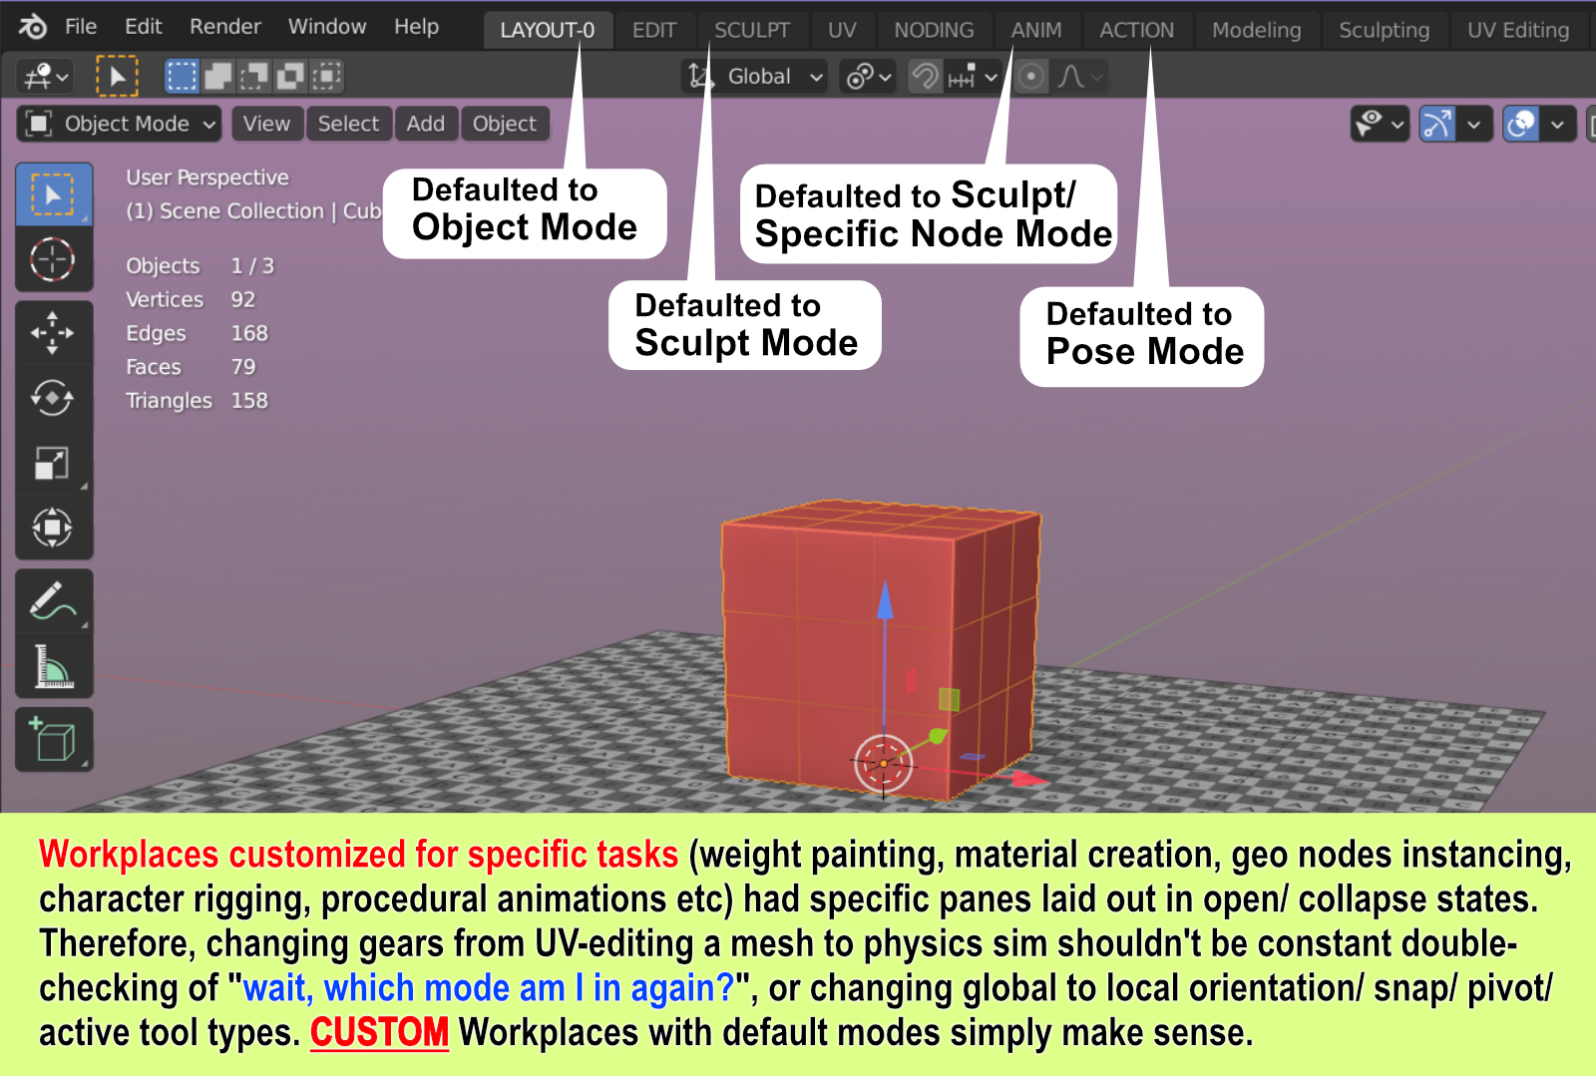
Task: Select the Add Cube tool
Action: pyautogui.click(x=54, y=740)
